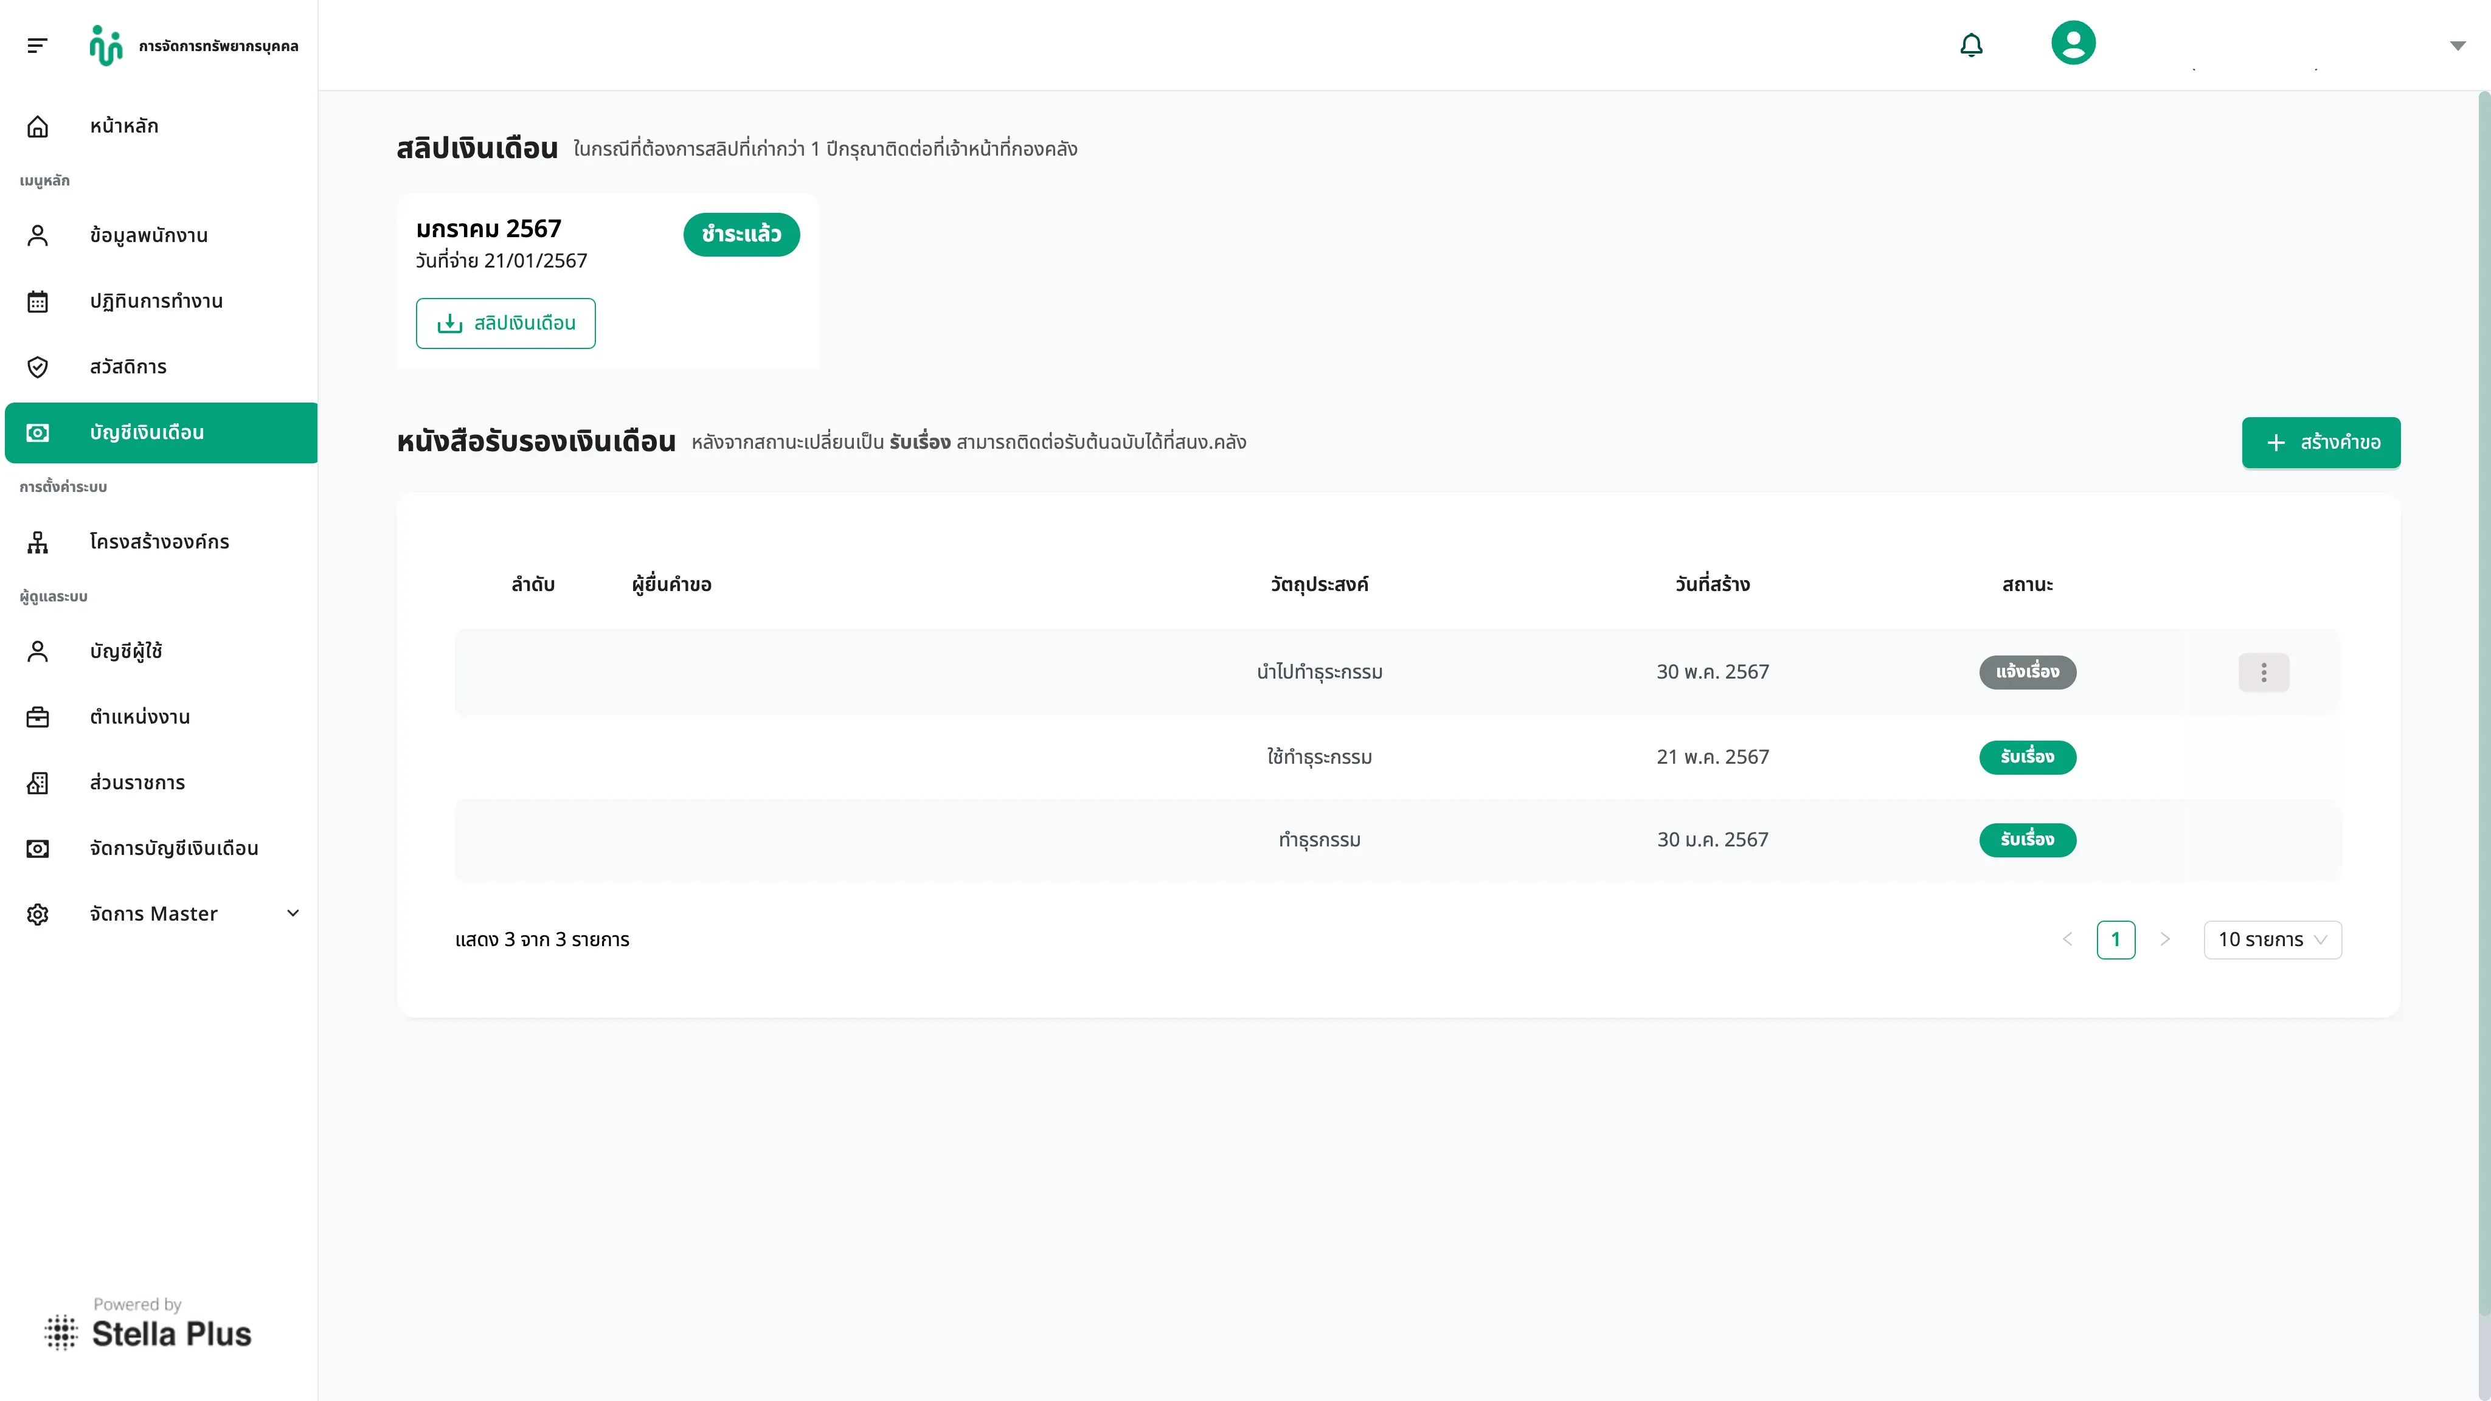Screen dimensions: 2491x1401
Task: Click the ส่วนราชการ building icon
Action: click(x=38, y=783)
